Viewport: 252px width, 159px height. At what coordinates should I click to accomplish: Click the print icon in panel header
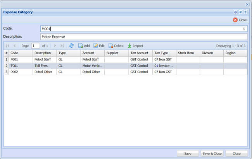tap(235, 12)
